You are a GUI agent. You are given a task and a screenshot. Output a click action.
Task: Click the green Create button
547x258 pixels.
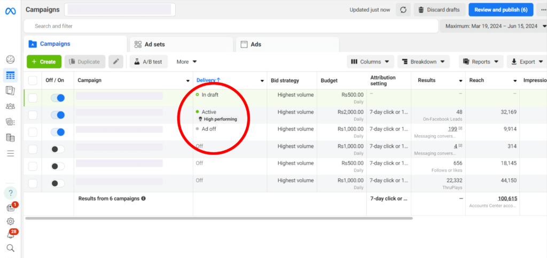pos(44,62)
